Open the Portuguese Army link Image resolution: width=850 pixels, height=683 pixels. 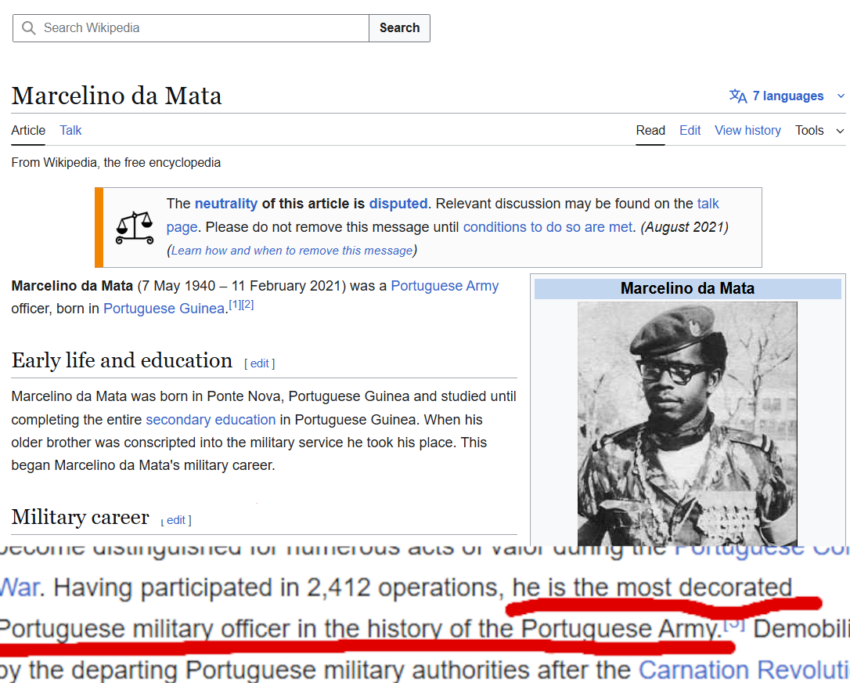pyautogui.click(x=445, y=286)
